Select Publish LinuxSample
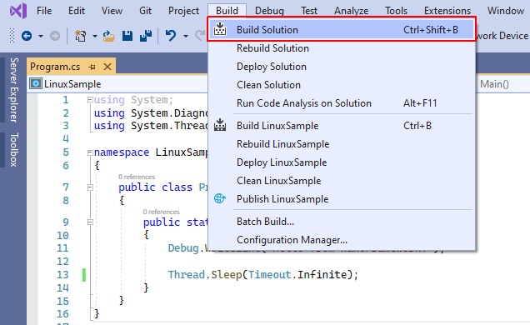 point(342,198)
